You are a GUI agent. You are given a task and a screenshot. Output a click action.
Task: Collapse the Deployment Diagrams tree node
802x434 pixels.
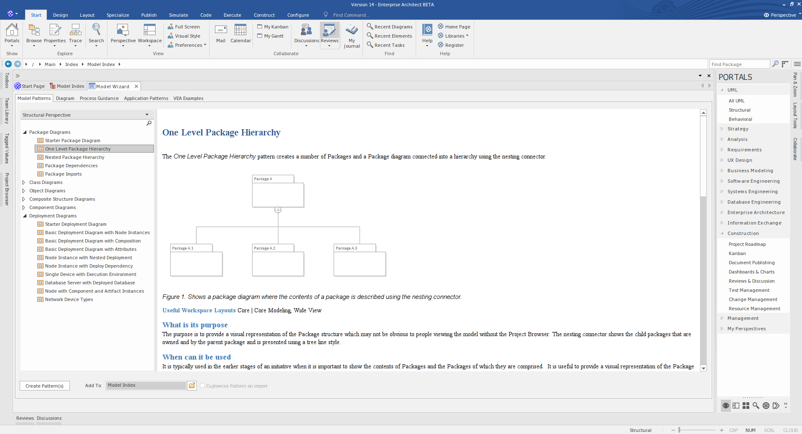[x=25, y=216]
